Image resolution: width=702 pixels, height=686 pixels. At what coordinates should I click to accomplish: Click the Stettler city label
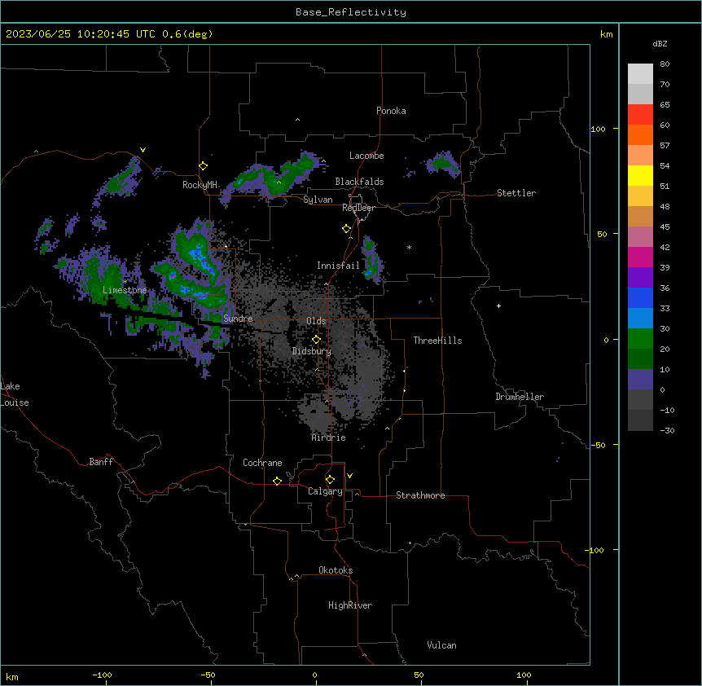point(516,193)
